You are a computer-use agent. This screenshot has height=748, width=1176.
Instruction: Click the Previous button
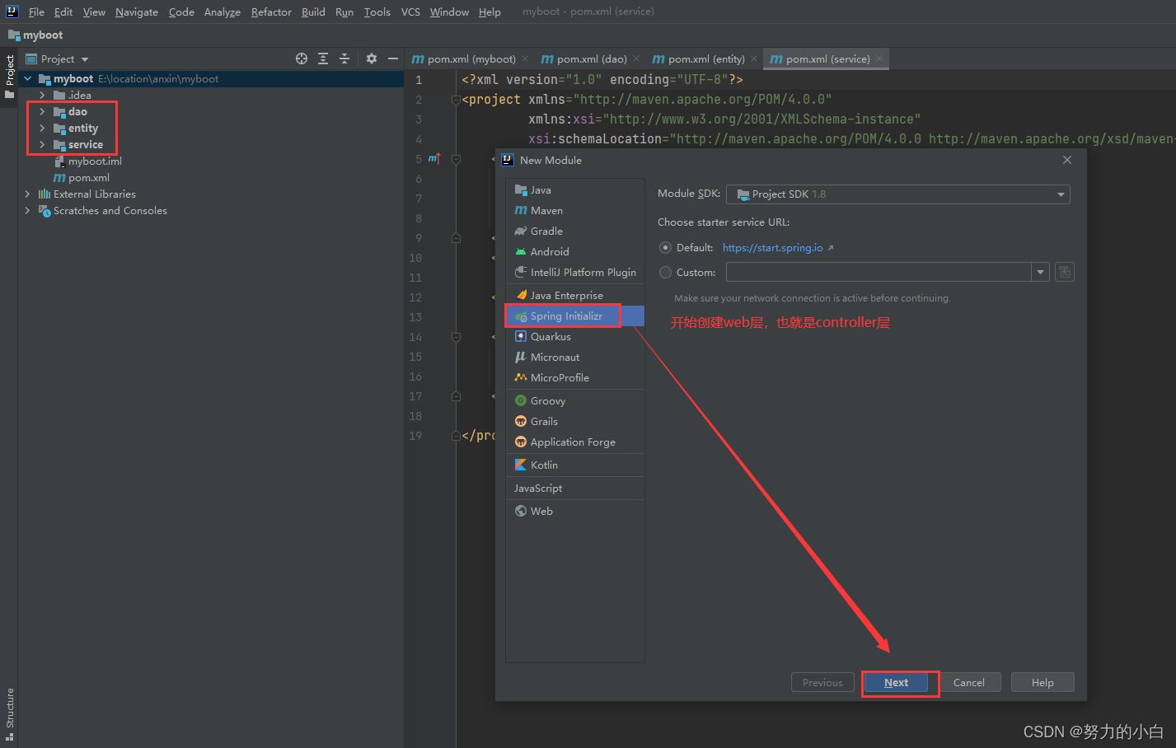coord(822,683)
